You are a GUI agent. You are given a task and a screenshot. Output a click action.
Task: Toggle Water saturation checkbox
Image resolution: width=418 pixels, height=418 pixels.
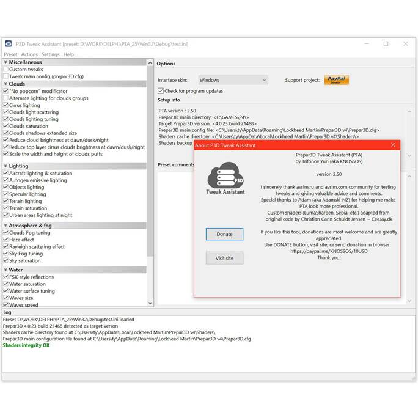click(x=6, y=284)
